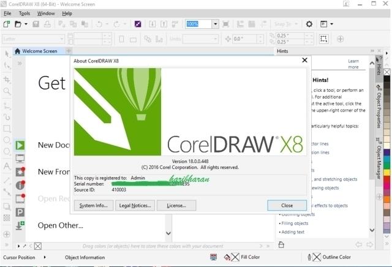Click the Hints panel scroll down arrow
The width and height of the screenshot is (392, 267).
(x=372, y=230)
